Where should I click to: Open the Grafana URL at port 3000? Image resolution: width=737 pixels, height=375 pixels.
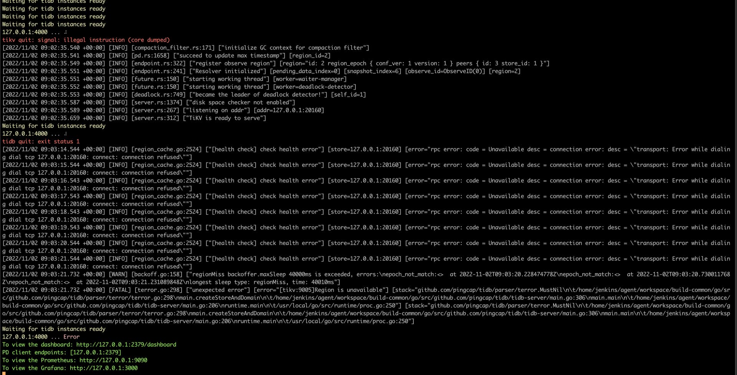click(104, 368)
